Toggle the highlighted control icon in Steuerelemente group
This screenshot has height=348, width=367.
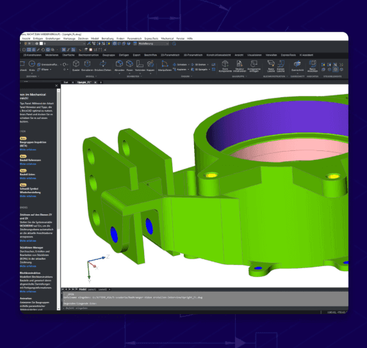point(336,70)
